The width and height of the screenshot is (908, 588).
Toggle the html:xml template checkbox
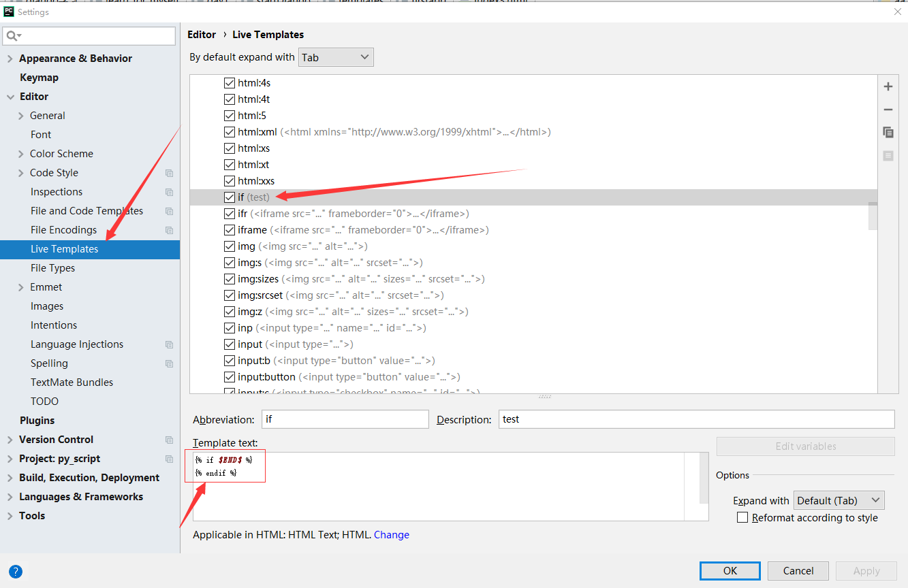(x=230, y=132)
